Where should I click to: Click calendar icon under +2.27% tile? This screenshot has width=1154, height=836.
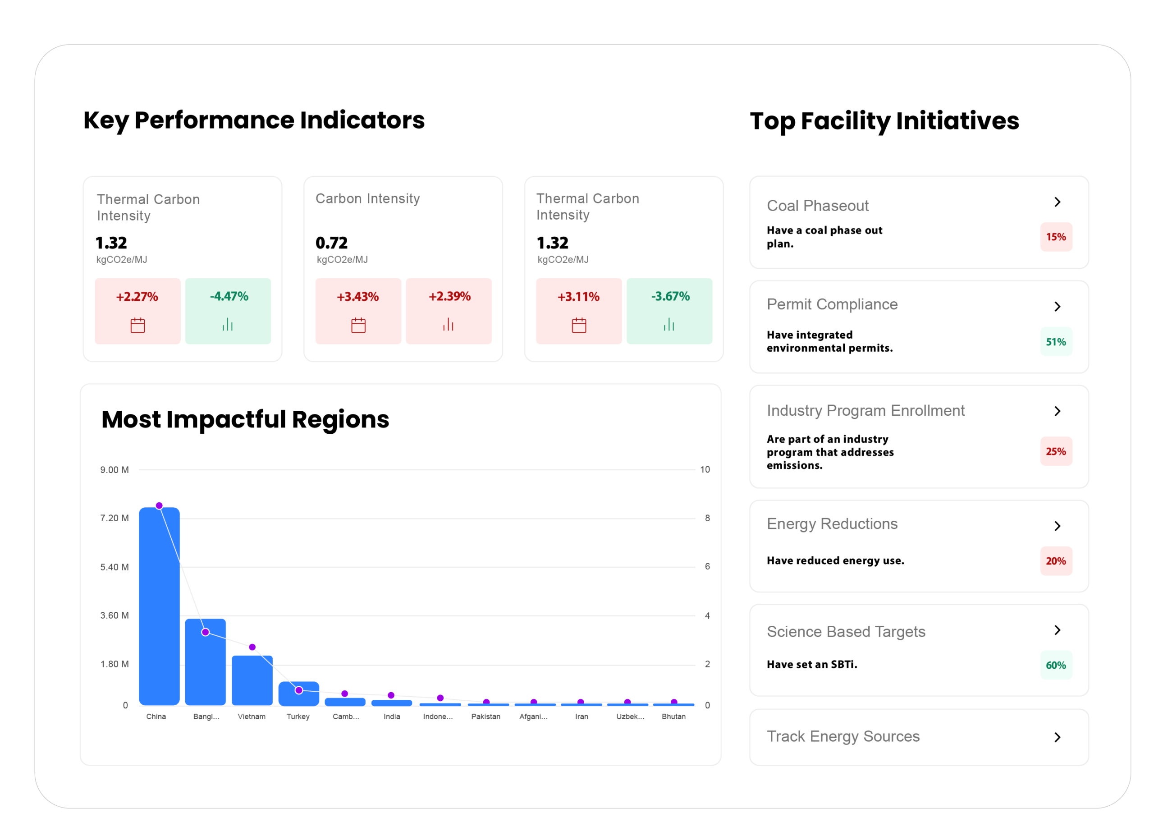pos(137,325)
